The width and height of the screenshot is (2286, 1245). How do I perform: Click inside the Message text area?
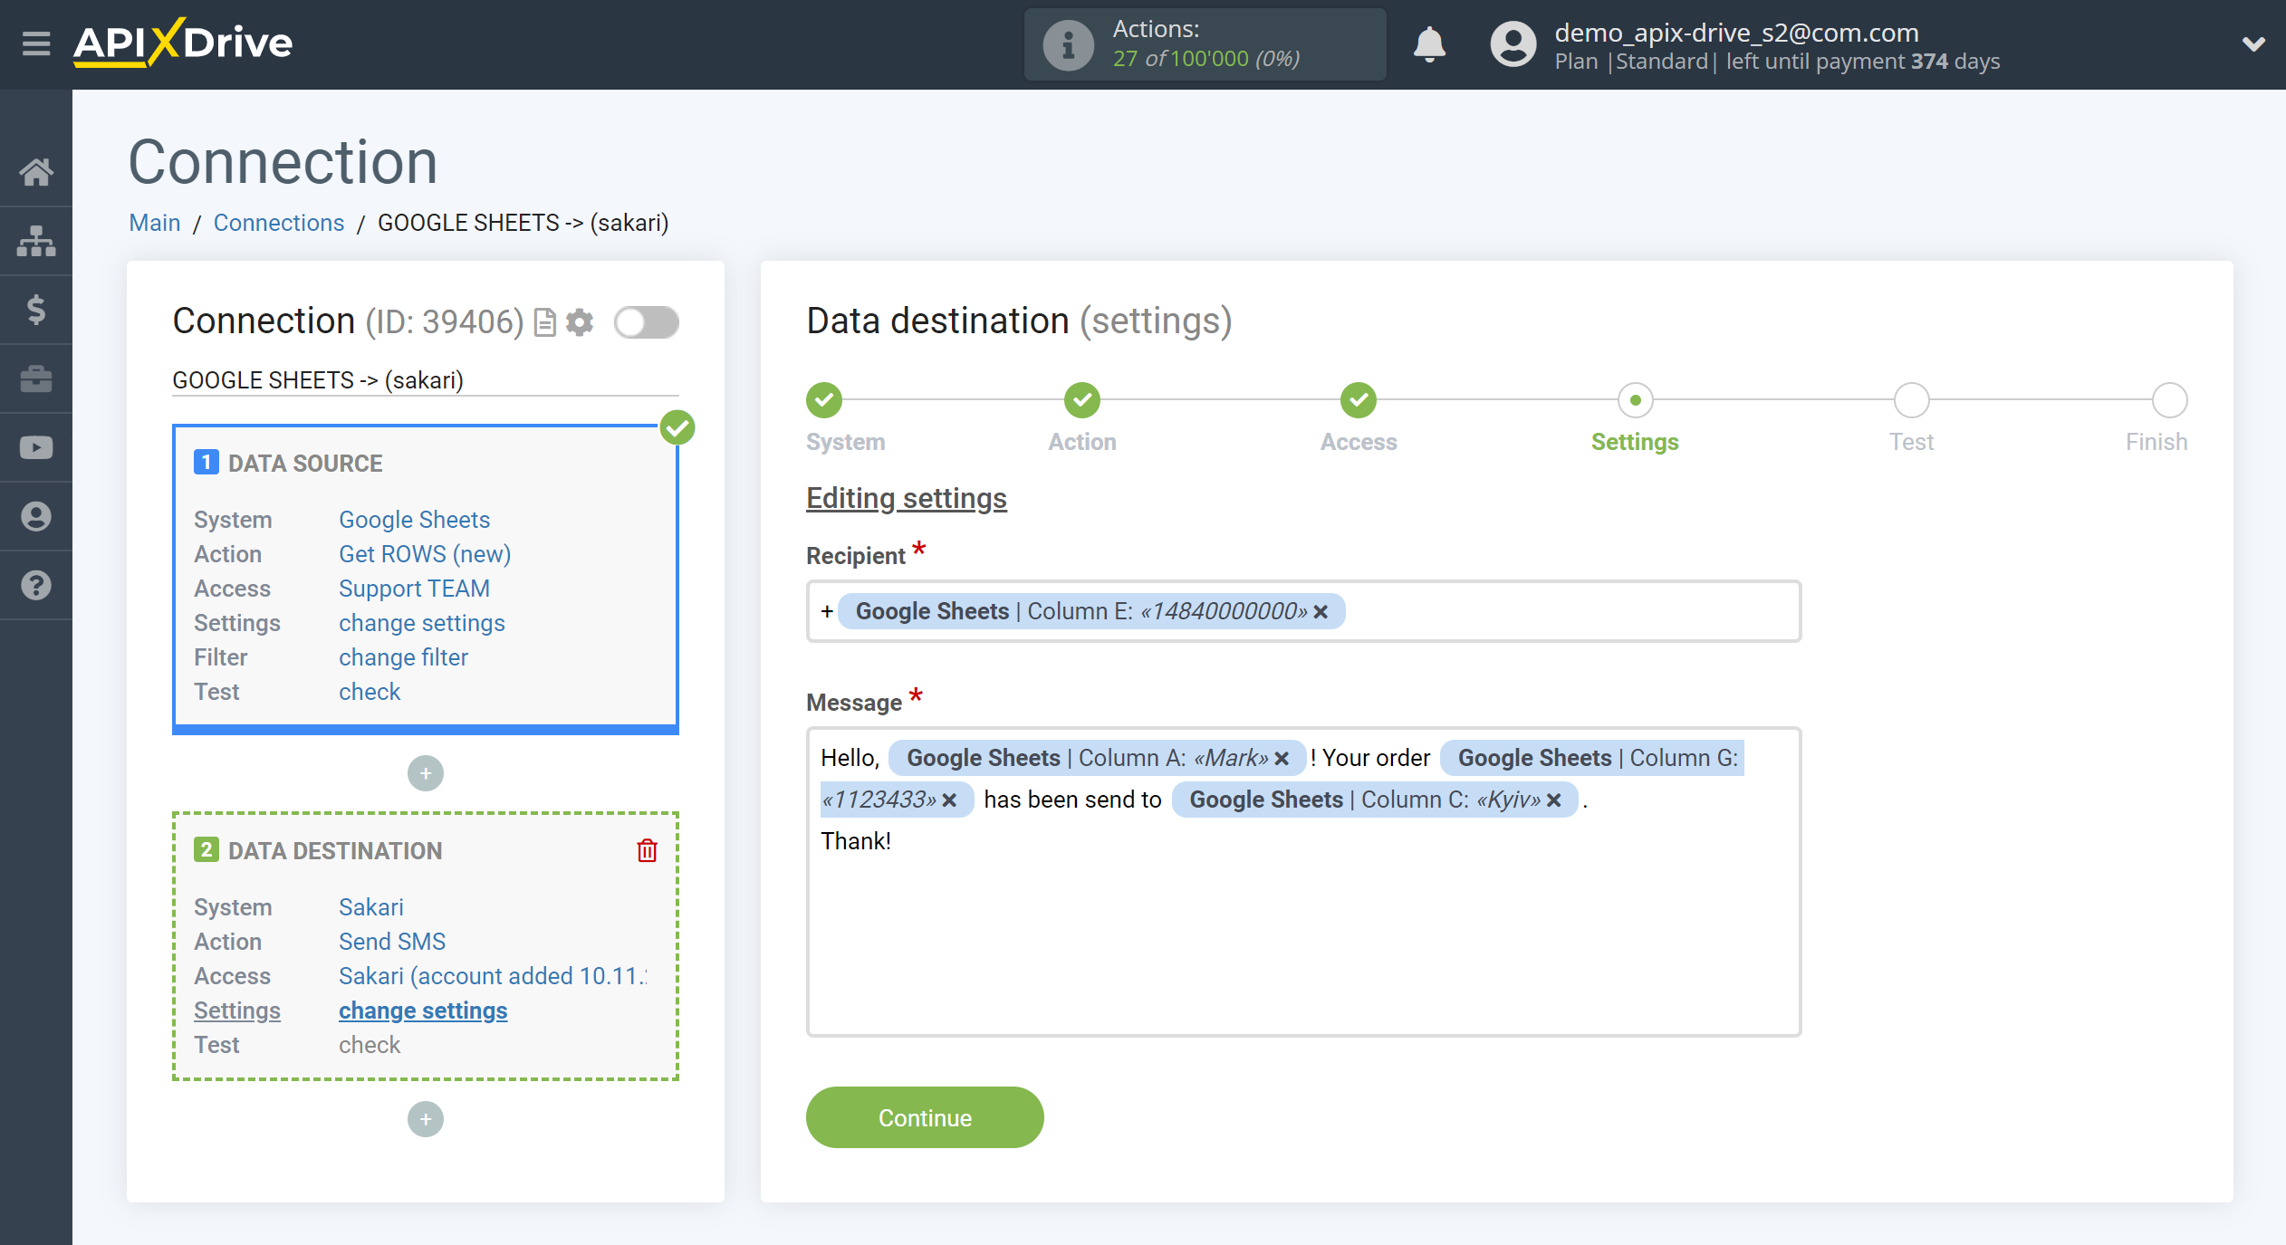click(x=1303, y=882)
